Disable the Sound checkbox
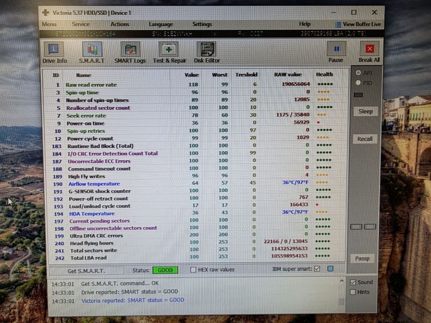The width and height of the screenshot is (431, 323). point(353,282)
